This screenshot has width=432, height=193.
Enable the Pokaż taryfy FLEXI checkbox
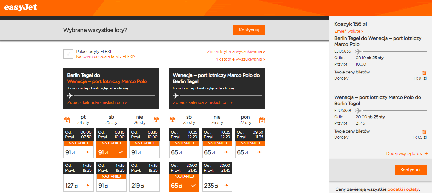[68, 54]
